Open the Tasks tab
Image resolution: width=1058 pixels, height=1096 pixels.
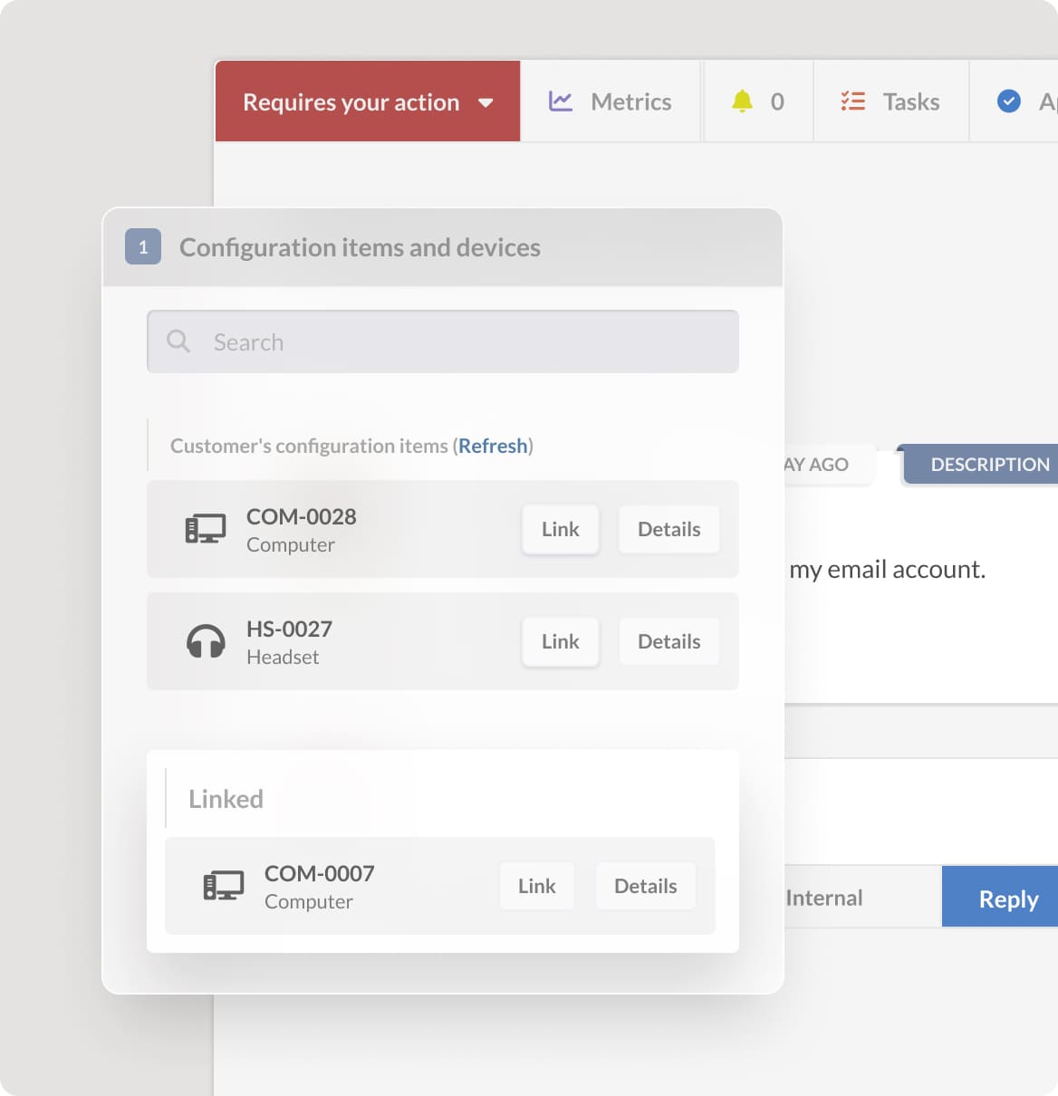click(890, 101)
